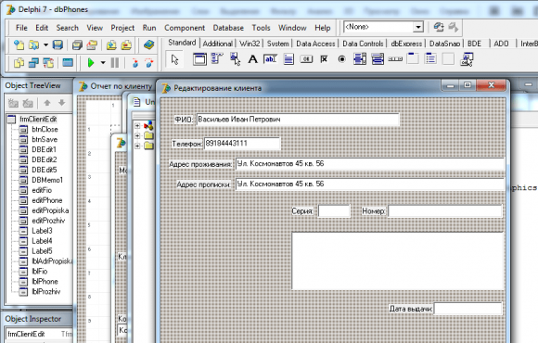Screen dimensions: 538x343
Task: Click the Save floppy disk icon
Action: (58, 44)
